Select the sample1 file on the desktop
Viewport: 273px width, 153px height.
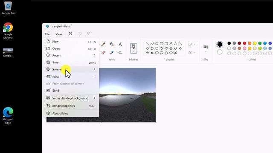(8, 53)
